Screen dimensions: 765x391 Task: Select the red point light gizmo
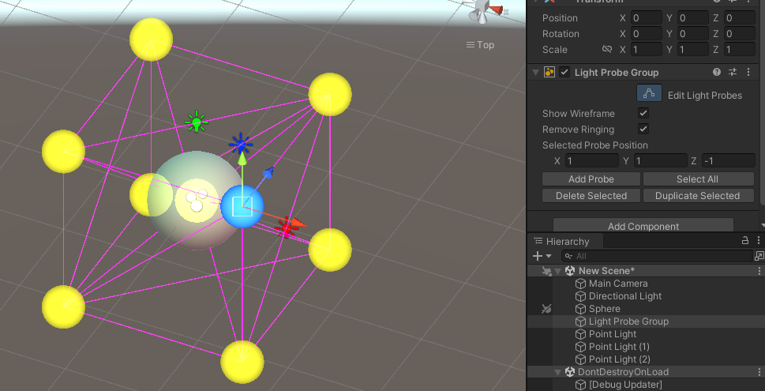[x=287, y=227]
